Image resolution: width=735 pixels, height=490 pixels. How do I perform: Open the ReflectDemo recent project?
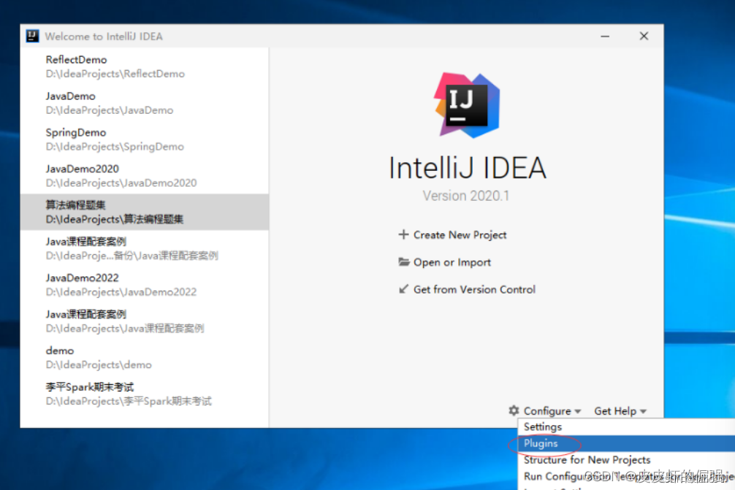pos(145,66)
